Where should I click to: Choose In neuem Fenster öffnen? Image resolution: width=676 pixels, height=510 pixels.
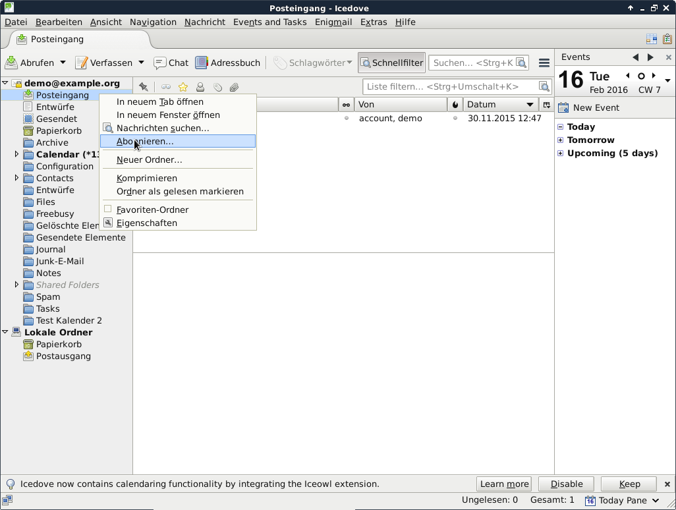point(178,115)
